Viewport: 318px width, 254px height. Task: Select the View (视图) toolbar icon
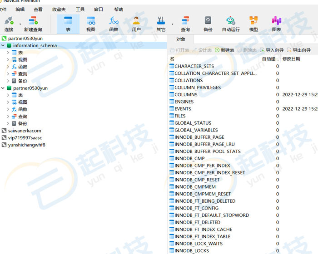tap(91, 21)
